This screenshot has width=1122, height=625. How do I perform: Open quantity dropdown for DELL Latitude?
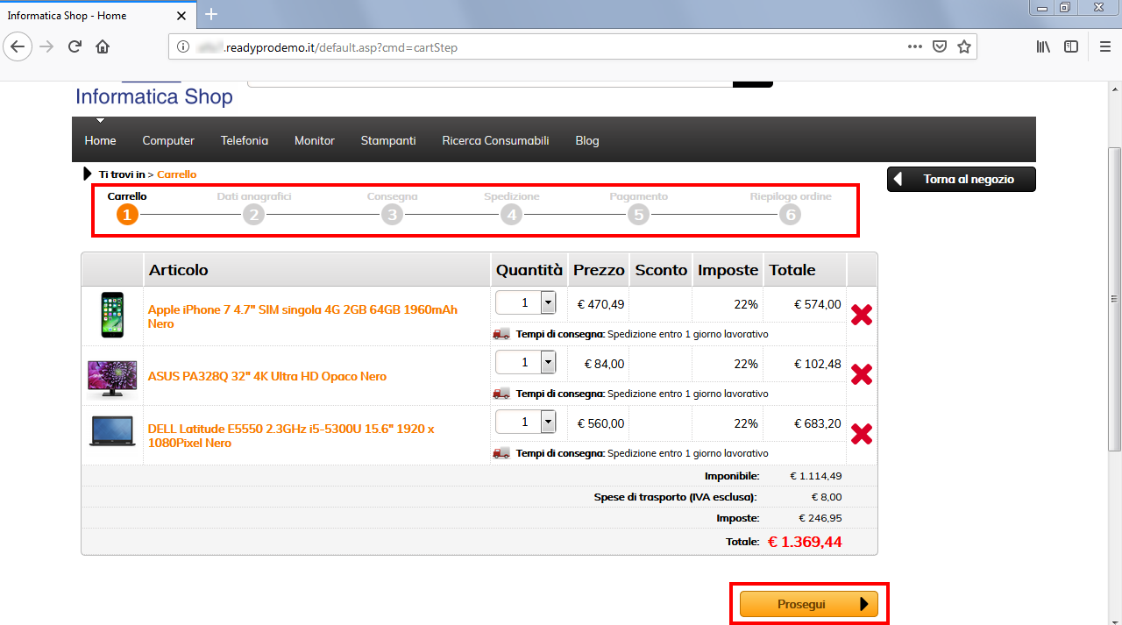tap(526, 422)
